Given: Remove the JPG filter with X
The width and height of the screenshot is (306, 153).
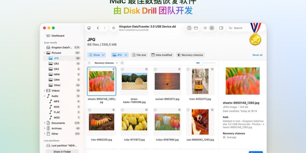Looking at the screenshot, I should [x=126, y=55].
